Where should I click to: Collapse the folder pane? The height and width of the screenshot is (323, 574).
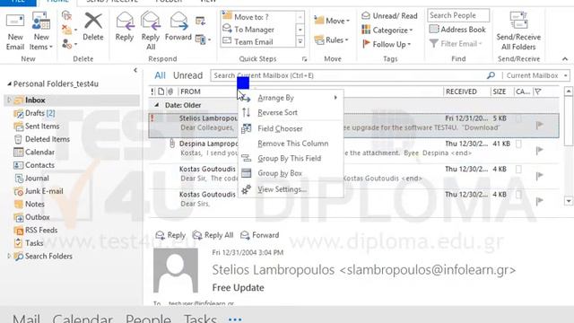point(135,70)
